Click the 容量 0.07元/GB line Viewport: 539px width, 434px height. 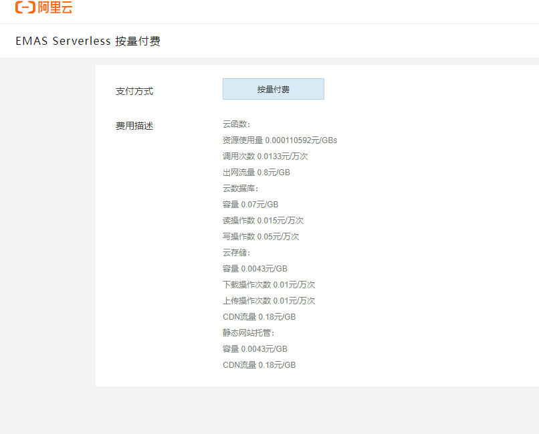pos(251,205)
